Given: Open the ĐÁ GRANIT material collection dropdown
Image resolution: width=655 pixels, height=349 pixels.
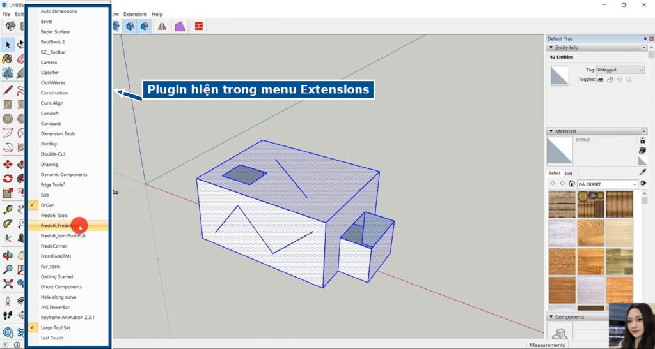Looking at the screenshot, I should (x=608, y=184).
